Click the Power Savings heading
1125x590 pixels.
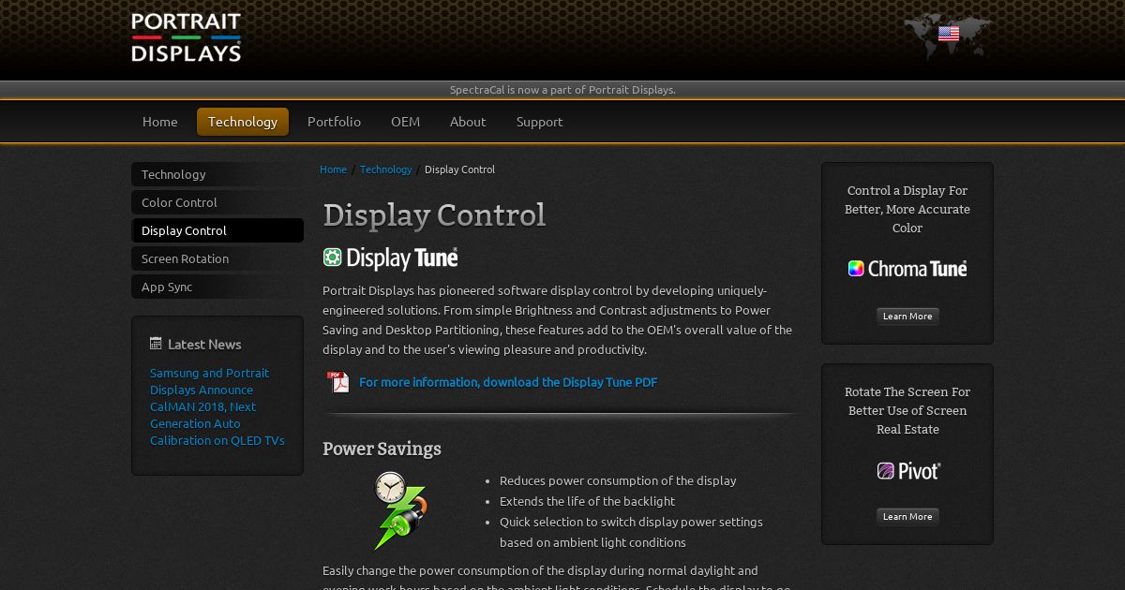pos(382,449)
